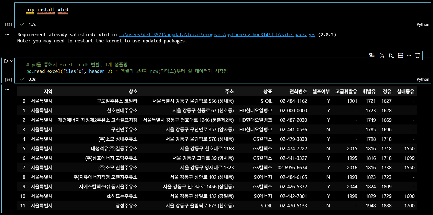Image resolution: width=433 pixels, height=215 pixels.
Task: Select the 대성석유(주)길동주유소 cell
Action: point(114,149)
